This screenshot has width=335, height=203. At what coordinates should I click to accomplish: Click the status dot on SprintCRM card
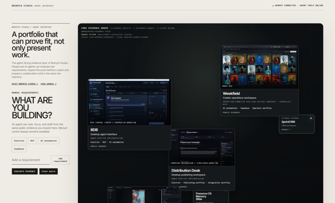point(311,118)
